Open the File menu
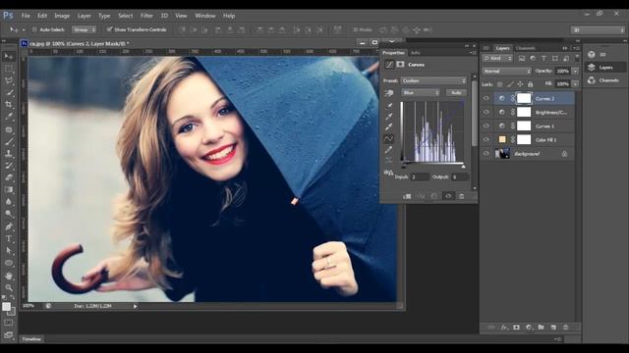This screenshot has height=353, width=629. pos(26,16)
